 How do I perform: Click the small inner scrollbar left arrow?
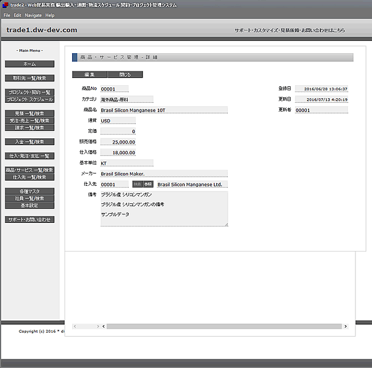pos(75,326)
